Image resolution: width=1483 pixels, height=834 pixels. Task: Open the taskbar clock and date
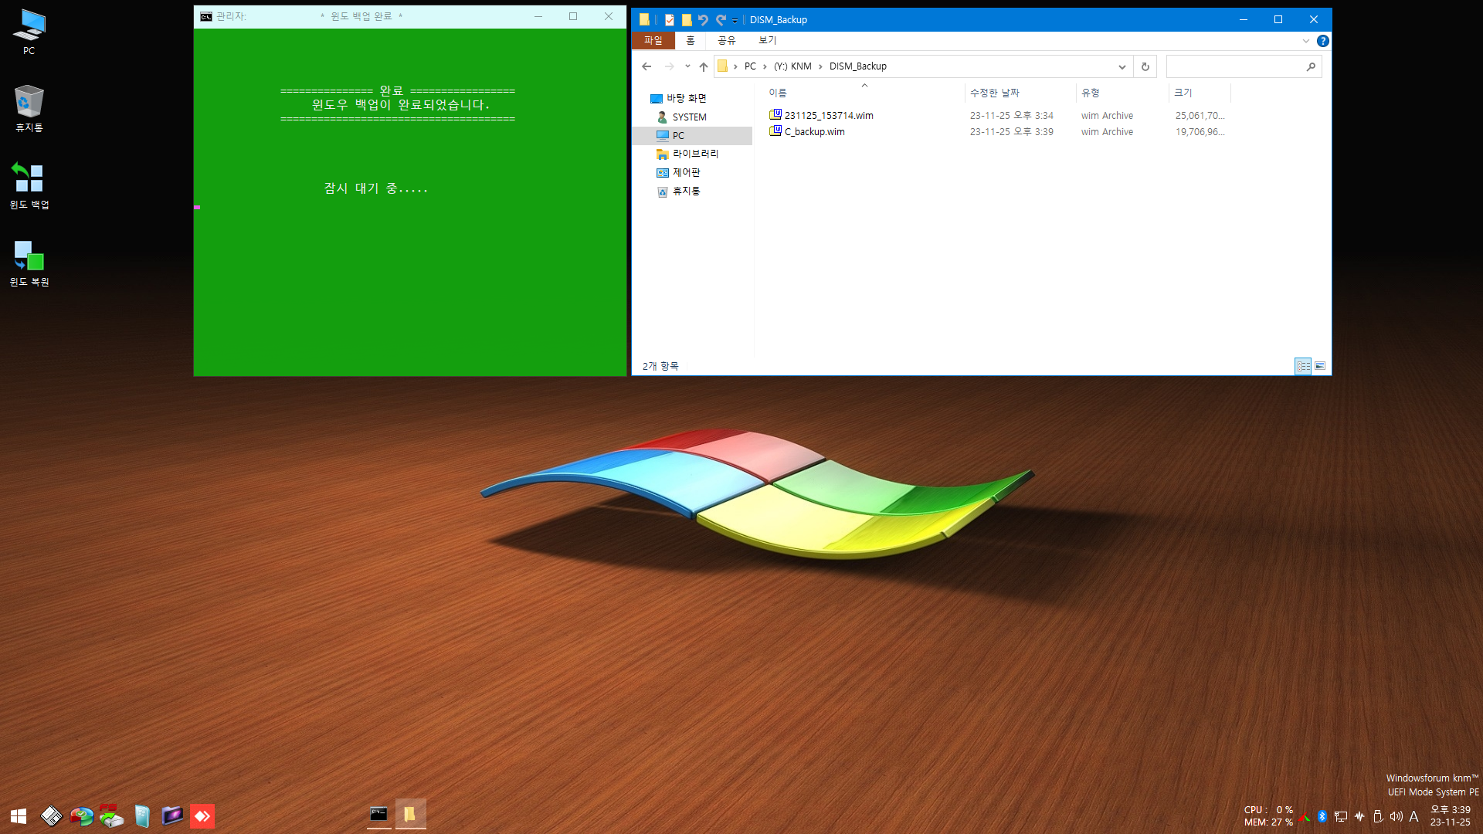(1450, 816)
